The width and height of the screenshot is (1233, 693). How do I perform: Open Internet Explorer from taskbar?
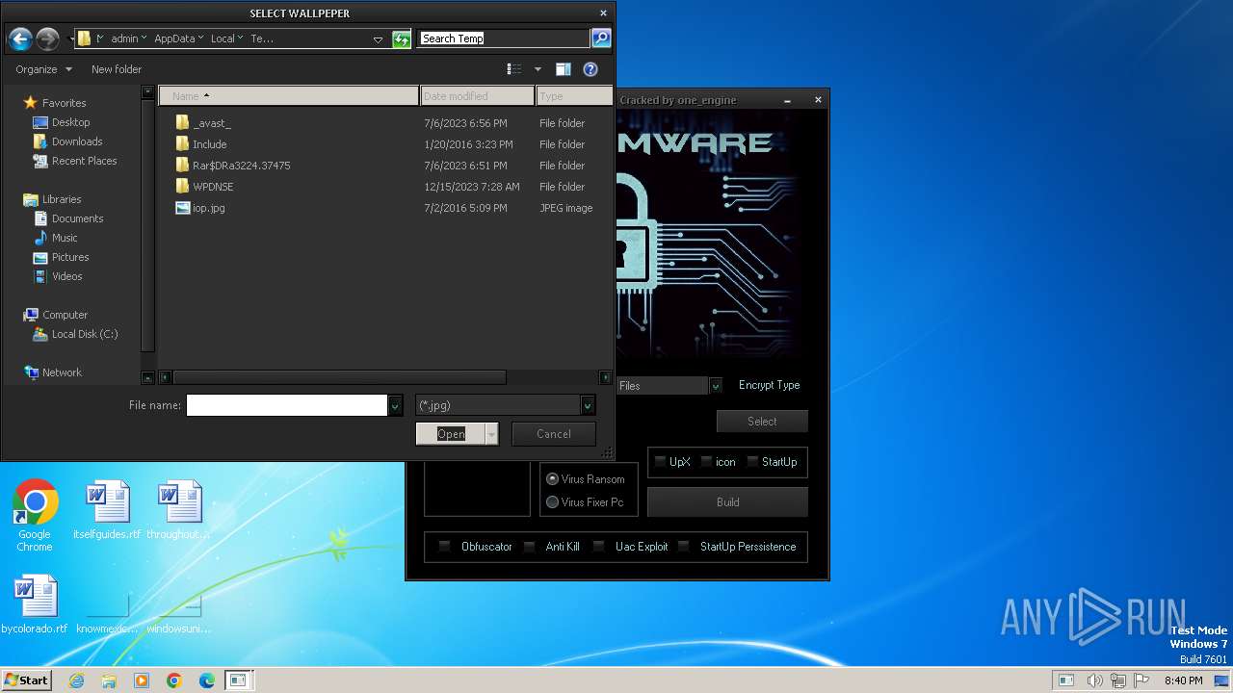click(76, 680)
